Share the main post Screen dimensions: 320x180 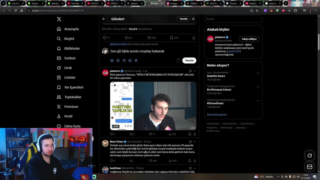coord(194,38)
